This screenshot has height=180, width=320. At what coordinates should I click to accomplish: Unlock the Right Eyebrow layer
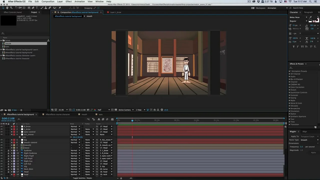click(8, 153)
